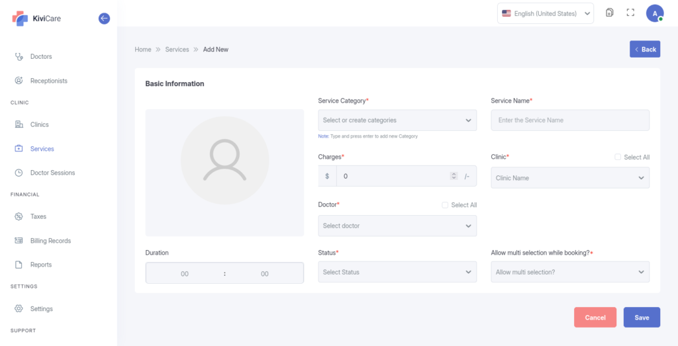The height and width of the screenshot is (346, 678).
Task: Open the English (United States) language selector
Action: [546, 13]
